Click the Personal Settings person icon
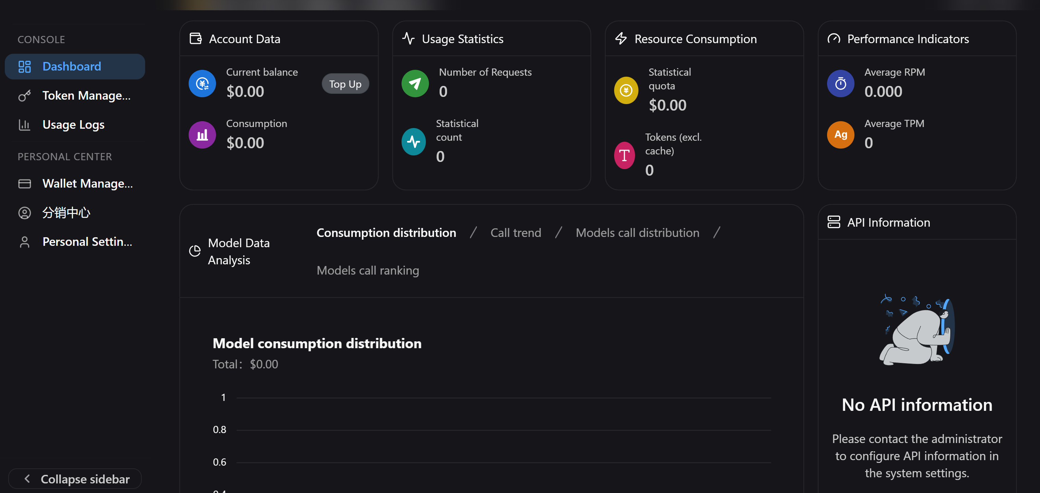1040x493 pixels. 25,242
